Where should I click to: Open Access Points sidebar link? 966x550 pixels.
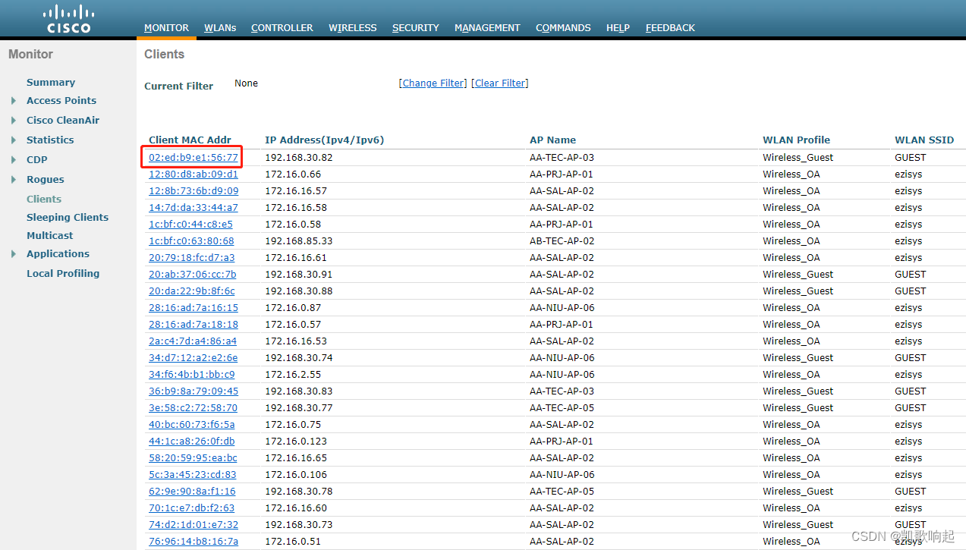pos(61,100)
